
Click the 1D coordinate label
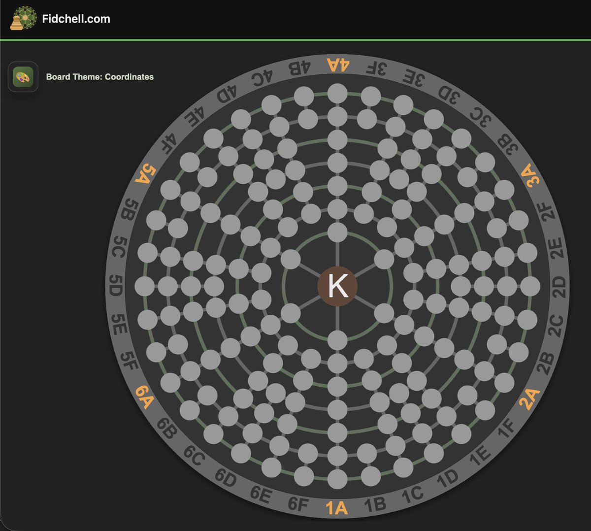447,479
